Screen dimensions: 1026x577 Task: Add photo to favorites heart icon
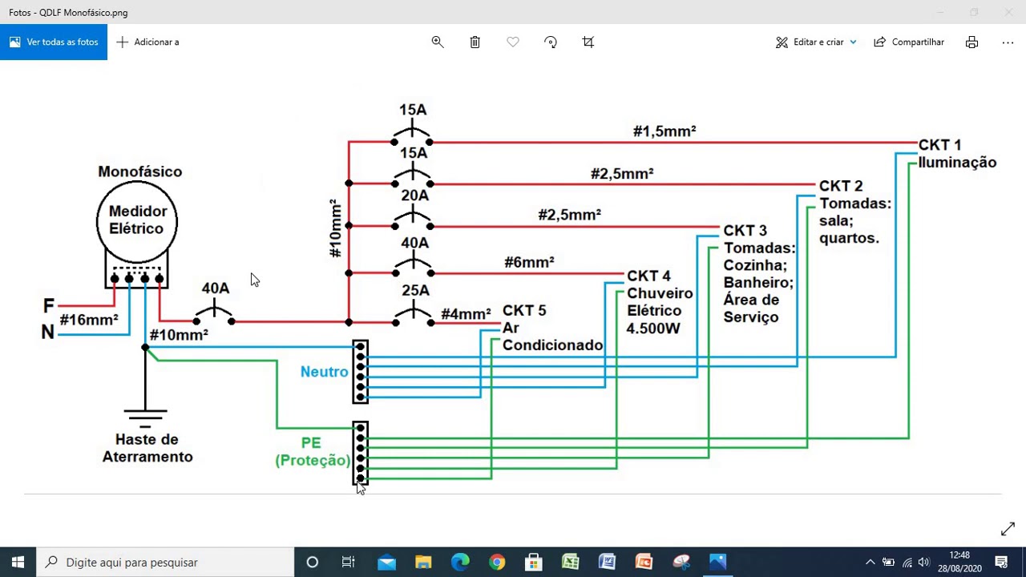click(513, 42)
